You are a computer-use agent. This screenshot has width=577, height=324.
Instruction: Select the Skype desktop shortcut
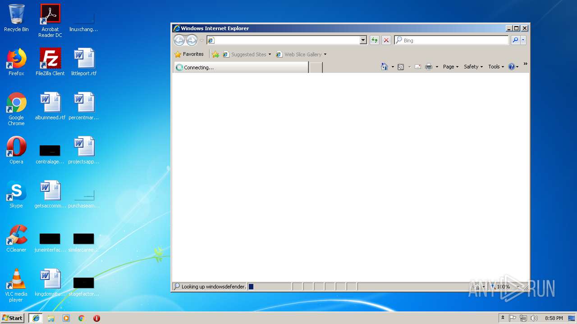coord(16,194)
